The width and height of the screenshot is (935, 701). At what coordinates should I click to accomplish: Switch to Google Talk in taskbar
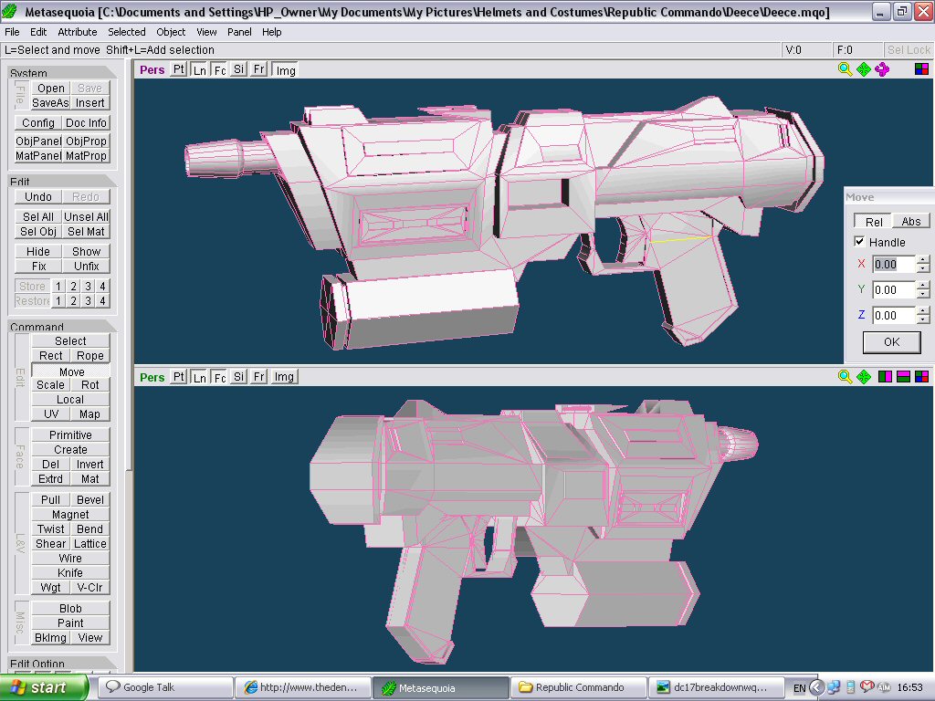click(x=164, y=687)
